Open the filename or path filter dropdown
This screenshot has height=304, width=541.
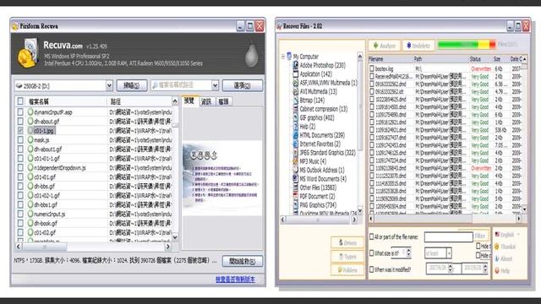(215, 85)
